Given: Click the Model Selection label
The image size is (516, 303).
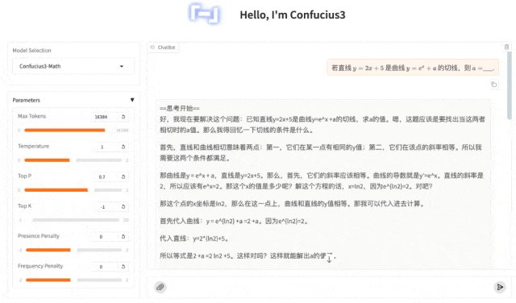Looking at the screenshot, I should coord(32,50).
